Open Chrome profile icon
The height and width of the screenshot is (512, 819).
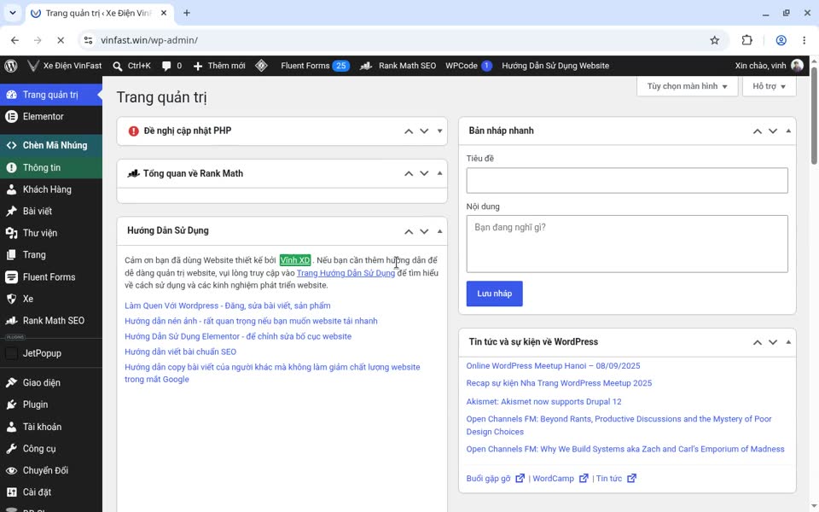781,40
